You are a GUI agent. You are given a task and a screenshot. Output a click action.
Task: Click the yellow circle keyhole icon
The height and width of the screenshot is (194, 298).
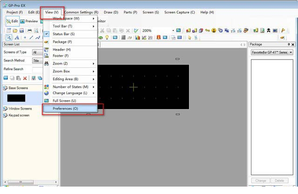[x=214, y=31]
